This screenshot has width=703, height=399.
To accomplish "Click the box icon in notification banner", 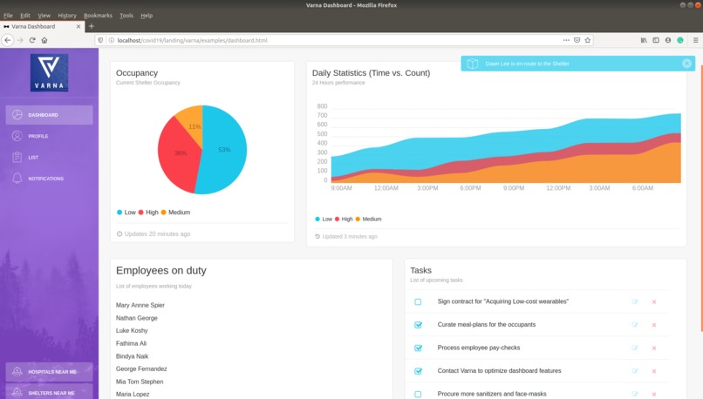I will (473, 64).
